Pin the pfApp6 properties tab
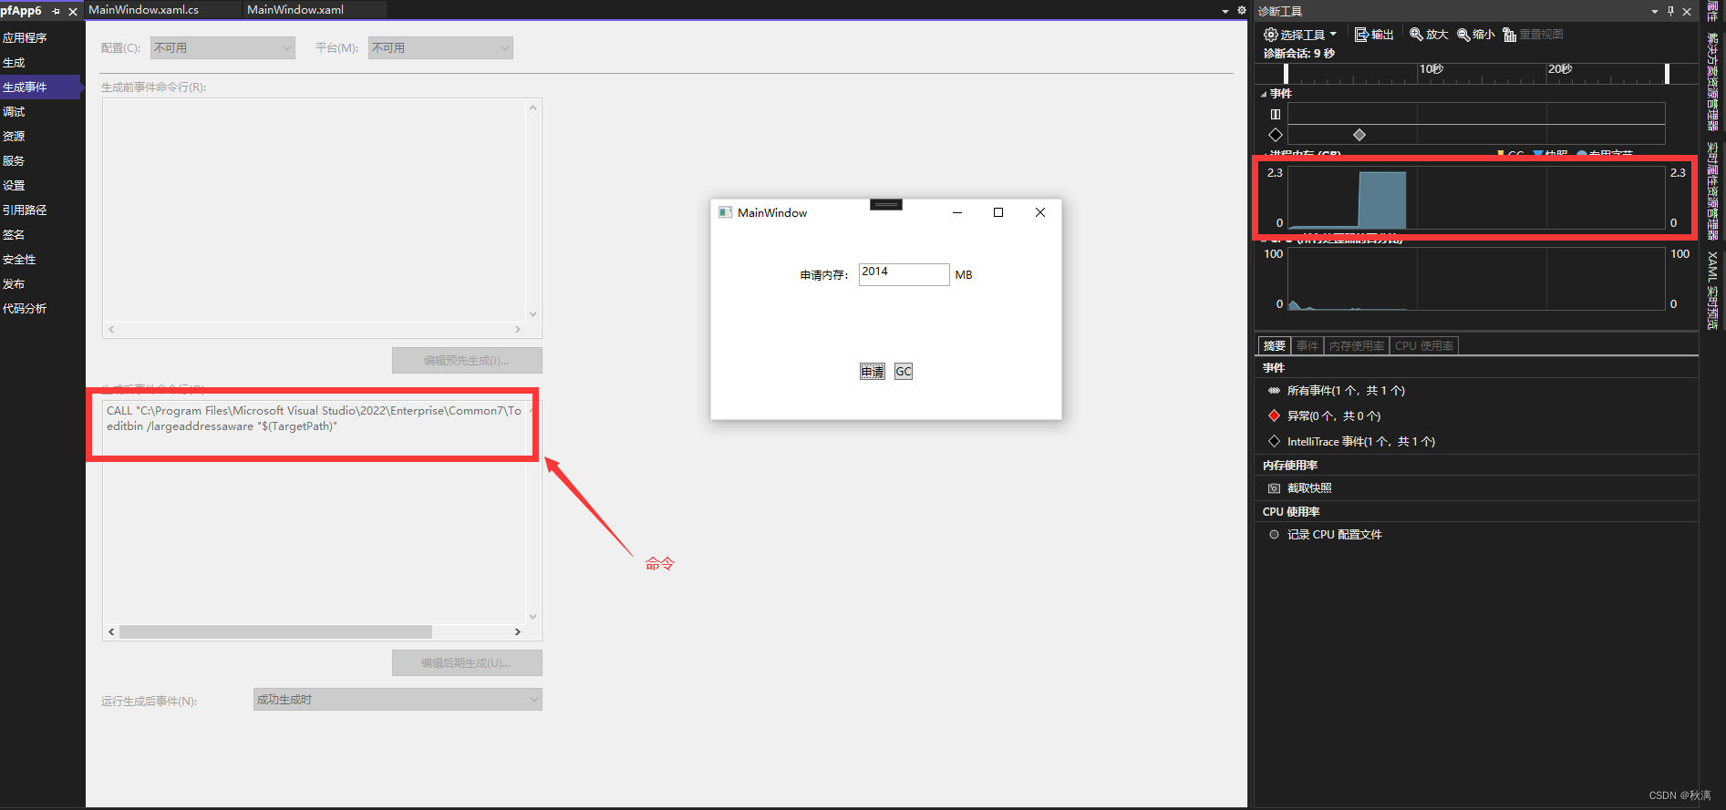The width and height of the screenshot is (1726, 810). click(57, 12)
